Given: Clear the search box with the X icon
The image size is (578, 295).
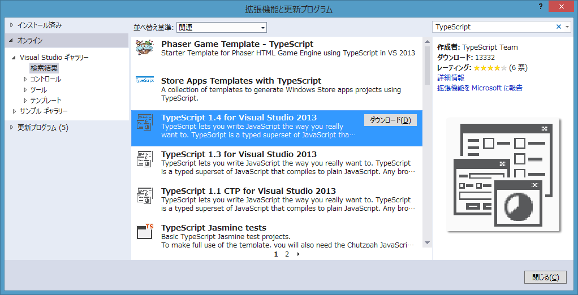Looking at the screenshot, I should click(x=558, y=27).
